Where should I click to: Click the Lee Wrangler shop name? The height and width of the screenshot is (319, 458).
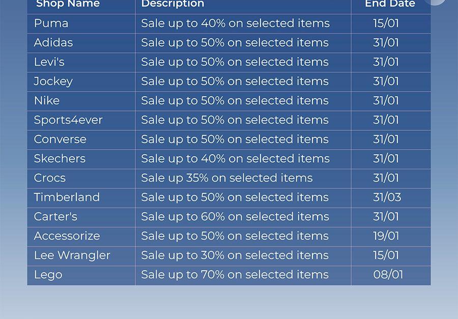tap(72, 255)
